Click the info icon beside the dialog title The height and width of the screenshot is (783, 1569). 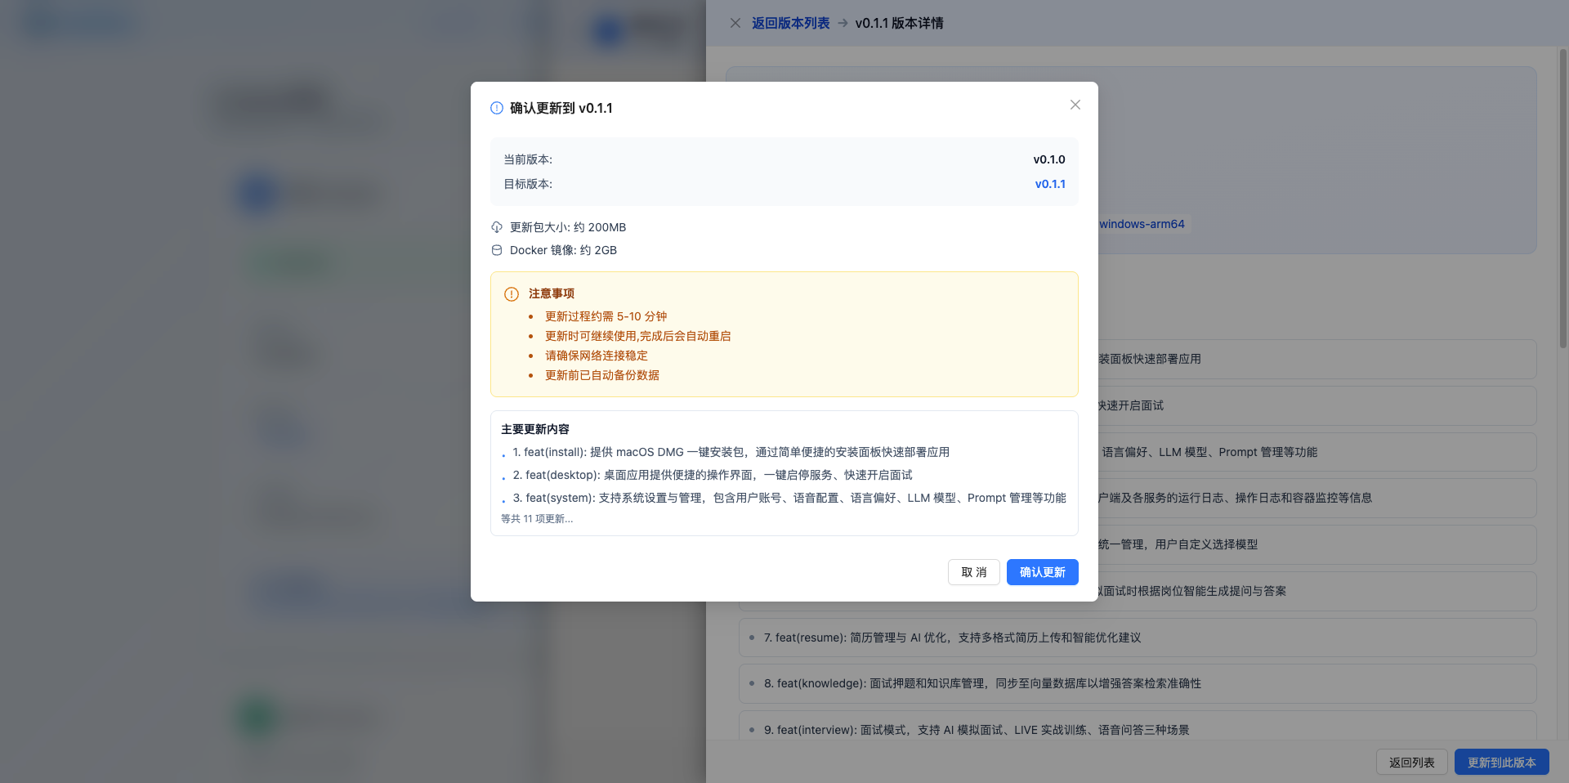click(496, 108)
